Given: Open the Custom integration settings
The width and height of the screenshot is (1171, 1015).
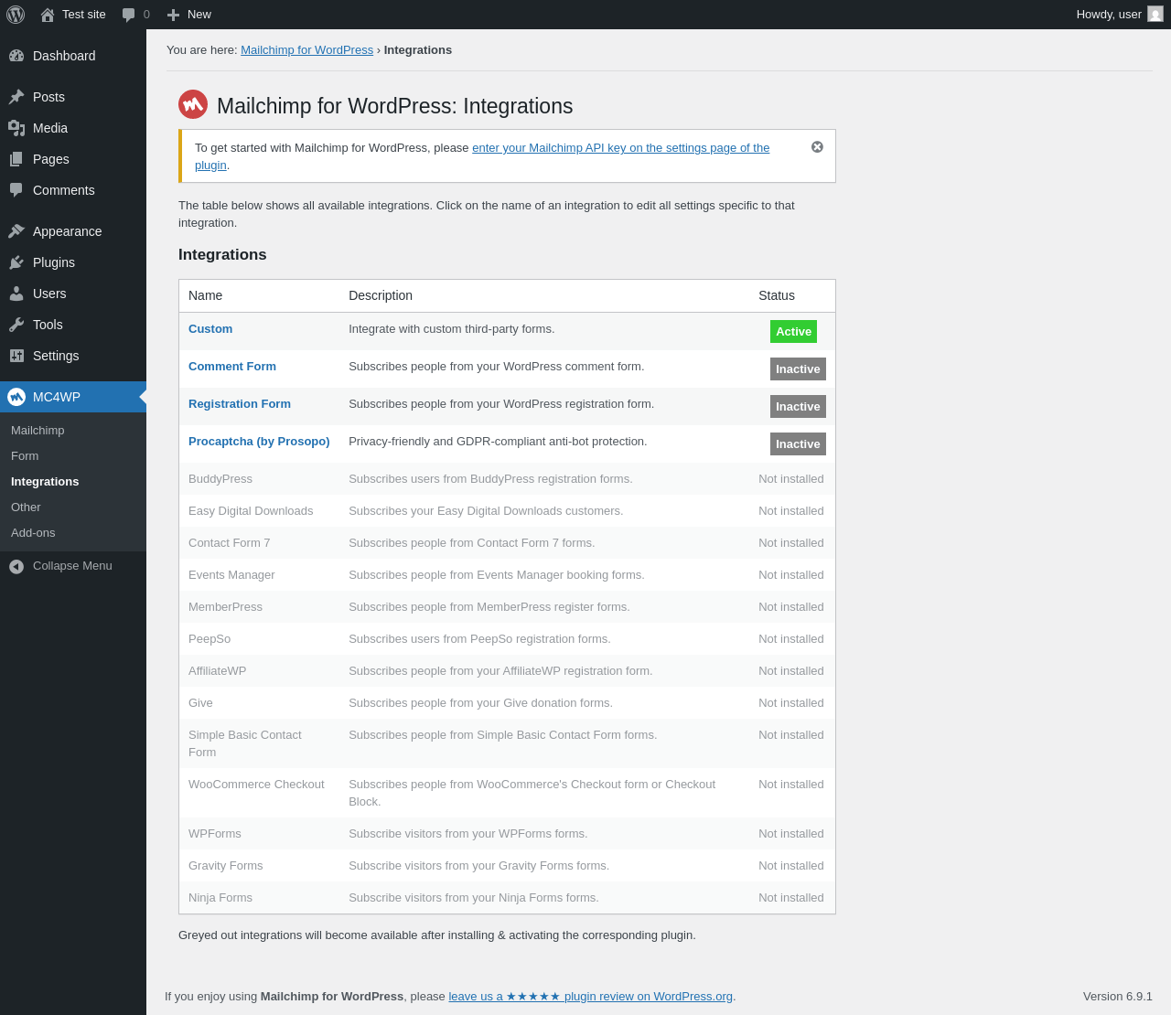Looking at the screenshot, I should tap(210, 329).
